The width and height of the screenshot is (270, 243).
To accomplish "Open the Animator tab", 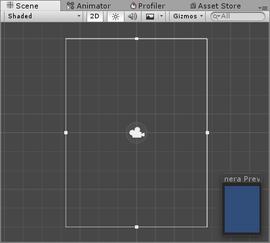I will click(x=88, y=6).
